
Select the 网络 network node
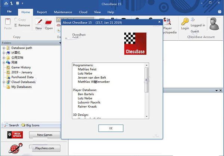pyautogui.click(x=14, y=62)
